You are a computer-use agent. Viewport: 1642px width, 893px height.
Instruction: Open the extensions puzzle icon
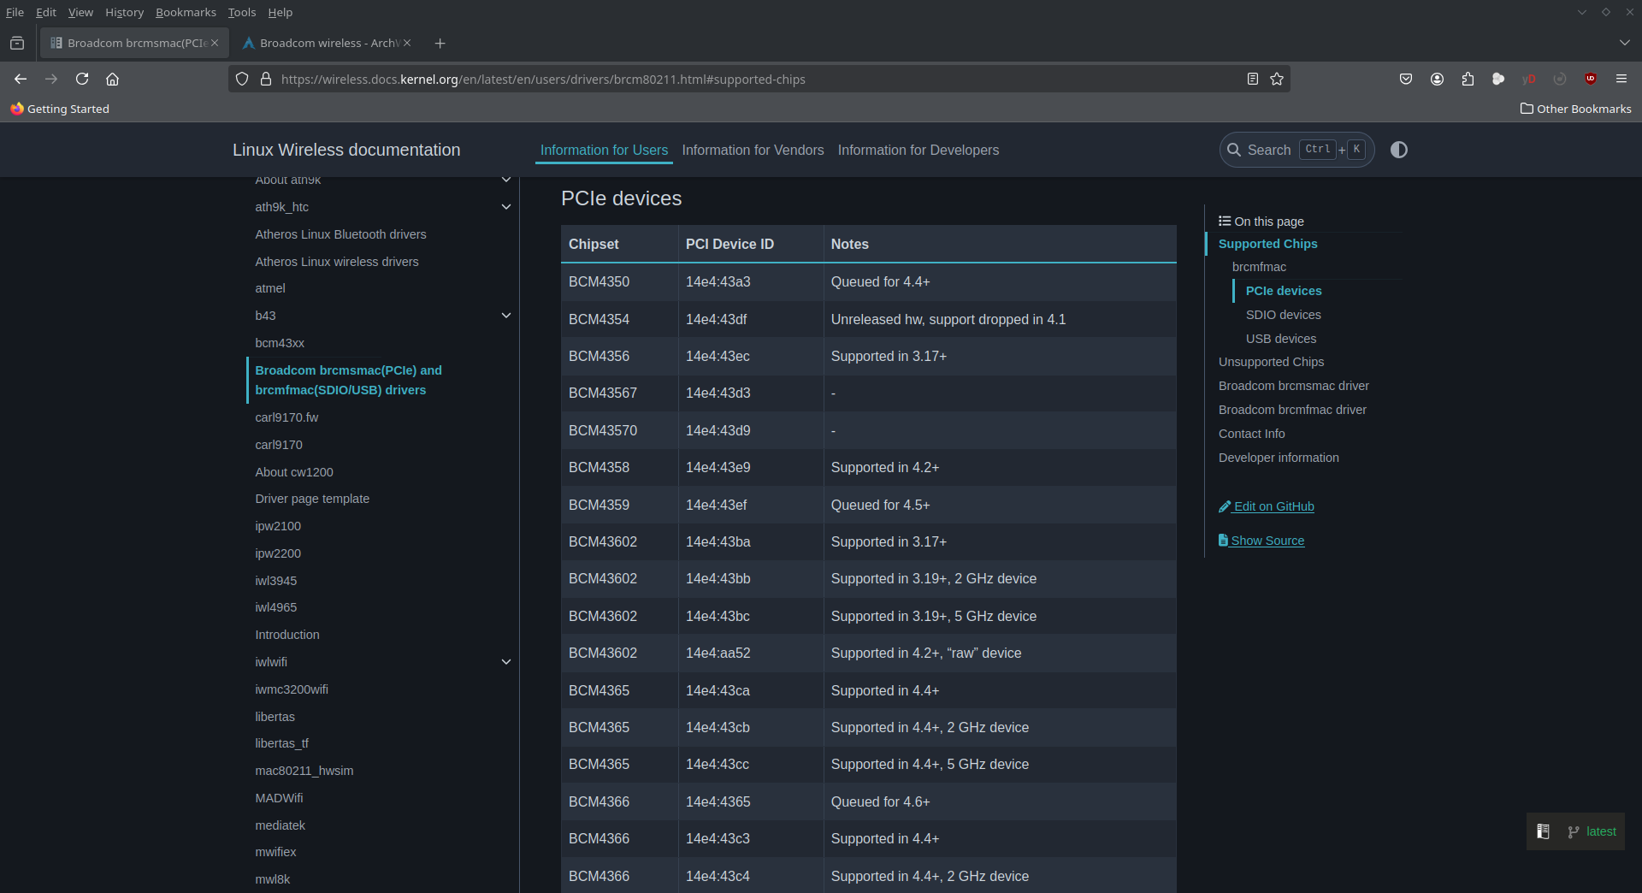[1468, 79]
